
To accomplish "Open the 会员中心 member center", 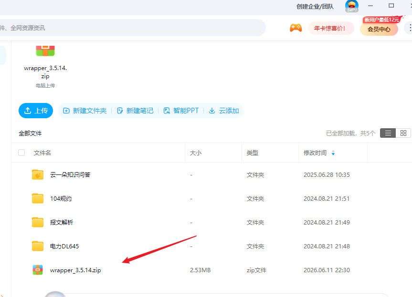I will pos(379,29).
